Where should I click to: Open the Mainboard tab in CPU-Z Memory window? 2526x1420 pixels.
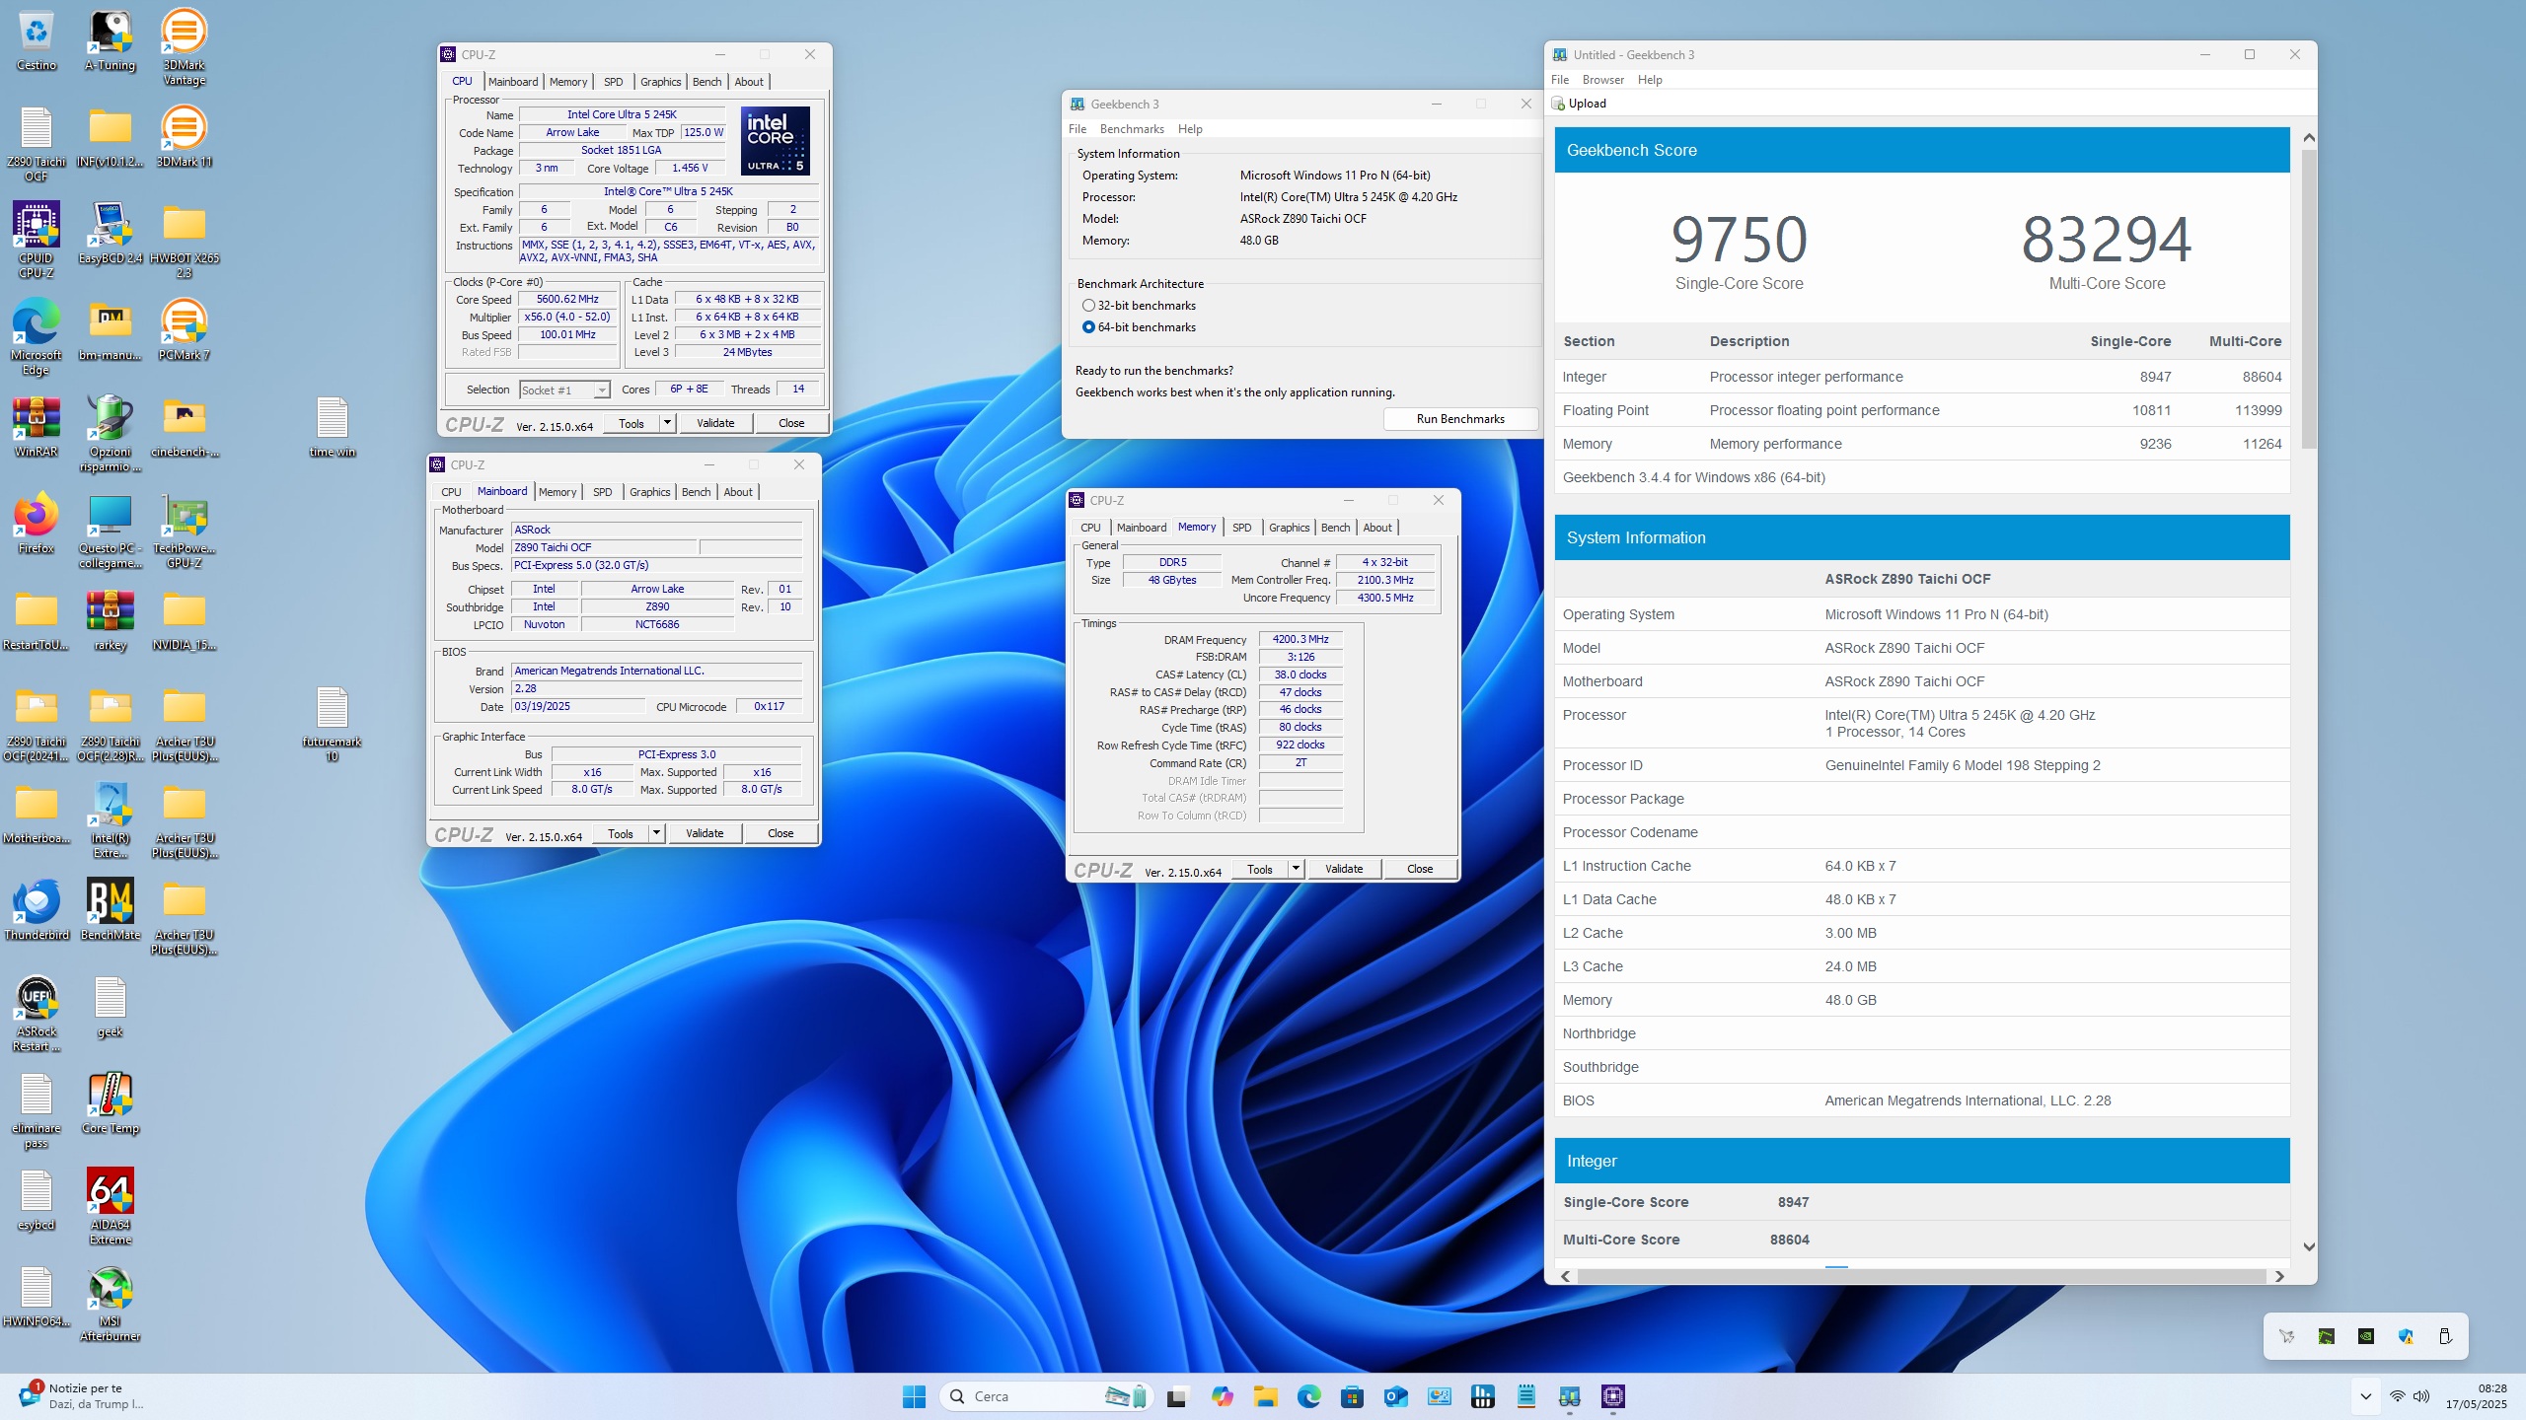pyautogui.click(x=1142, y=528)
